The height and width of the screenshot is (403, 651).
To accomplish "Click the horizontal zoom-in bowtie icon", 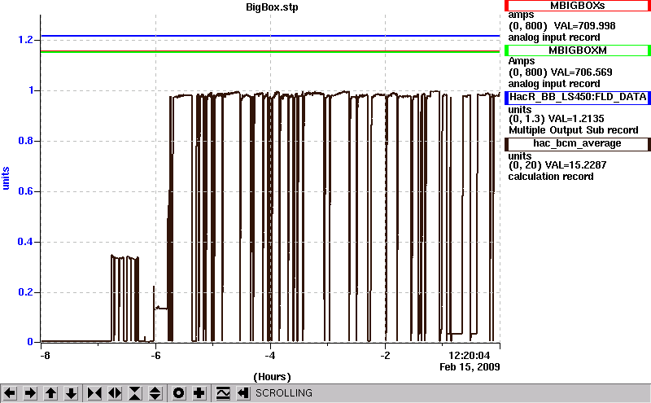I will click(94, 393).
